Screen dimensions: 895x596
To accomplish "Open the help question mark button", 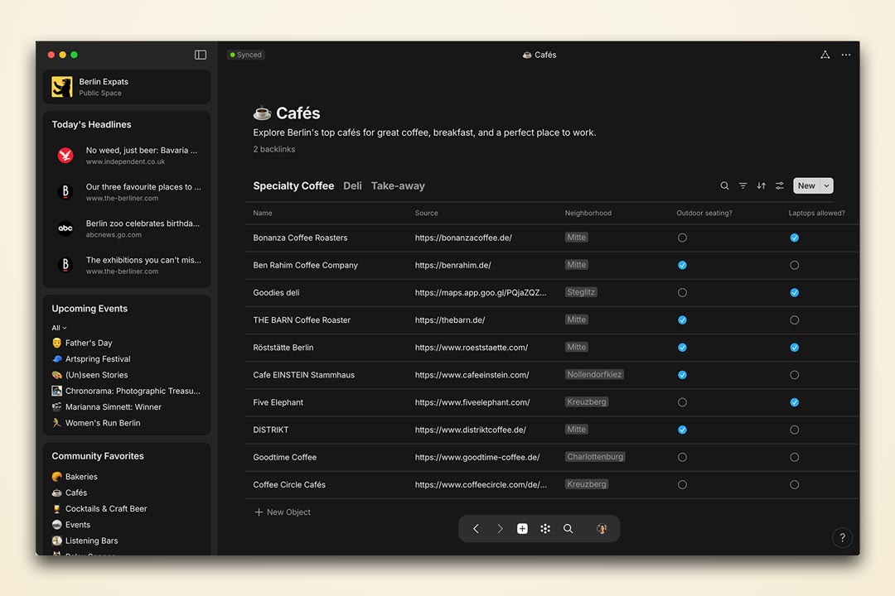I will [x=842, y=538].
